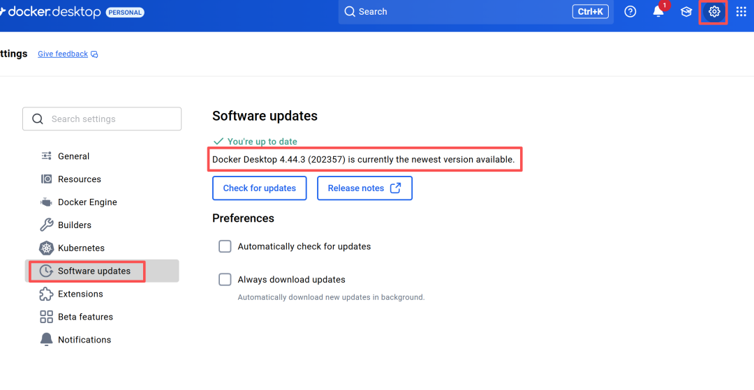Open the Builders settings section
This screenshot has width=754, height=390.
102,225
